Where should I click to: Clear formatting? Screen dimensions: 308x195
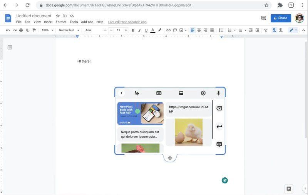(x=266, y=30)
